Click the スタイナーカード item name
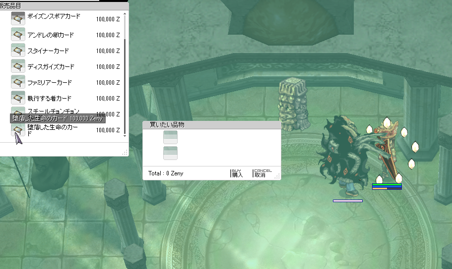 [x=48, y=51]
